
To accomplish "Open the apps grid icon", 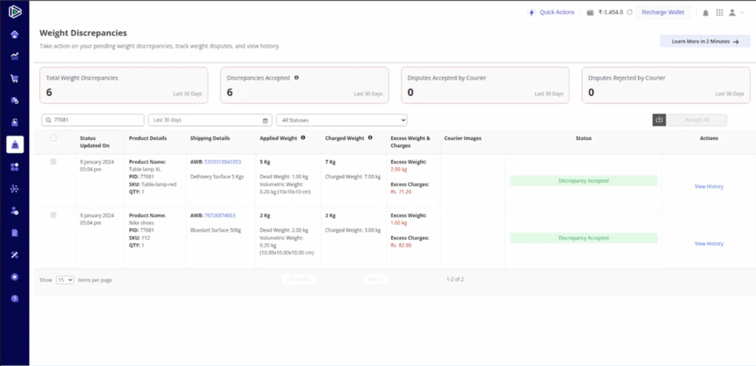I will click(x=720, y=13).
